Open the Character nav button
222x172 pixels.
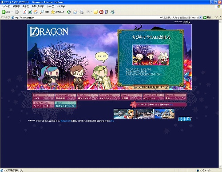tap(109, 97)
